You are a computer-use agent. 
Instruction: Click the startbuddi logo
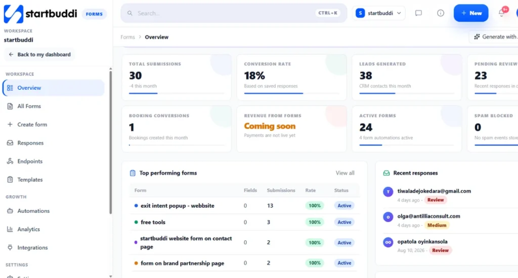click(x=40, y=14)
